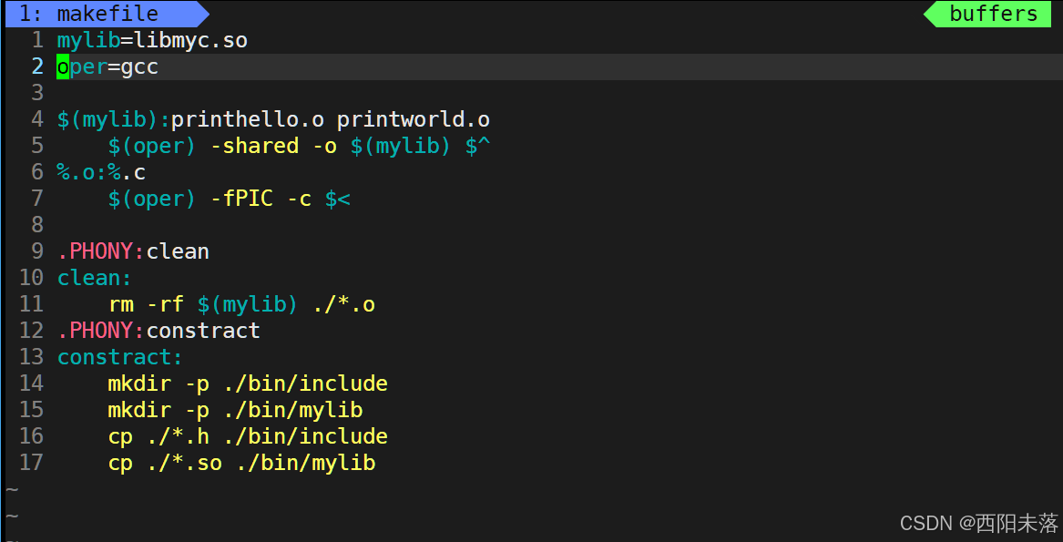
Task: Click '$(oper)' on line 7
Action: point(152,199)
